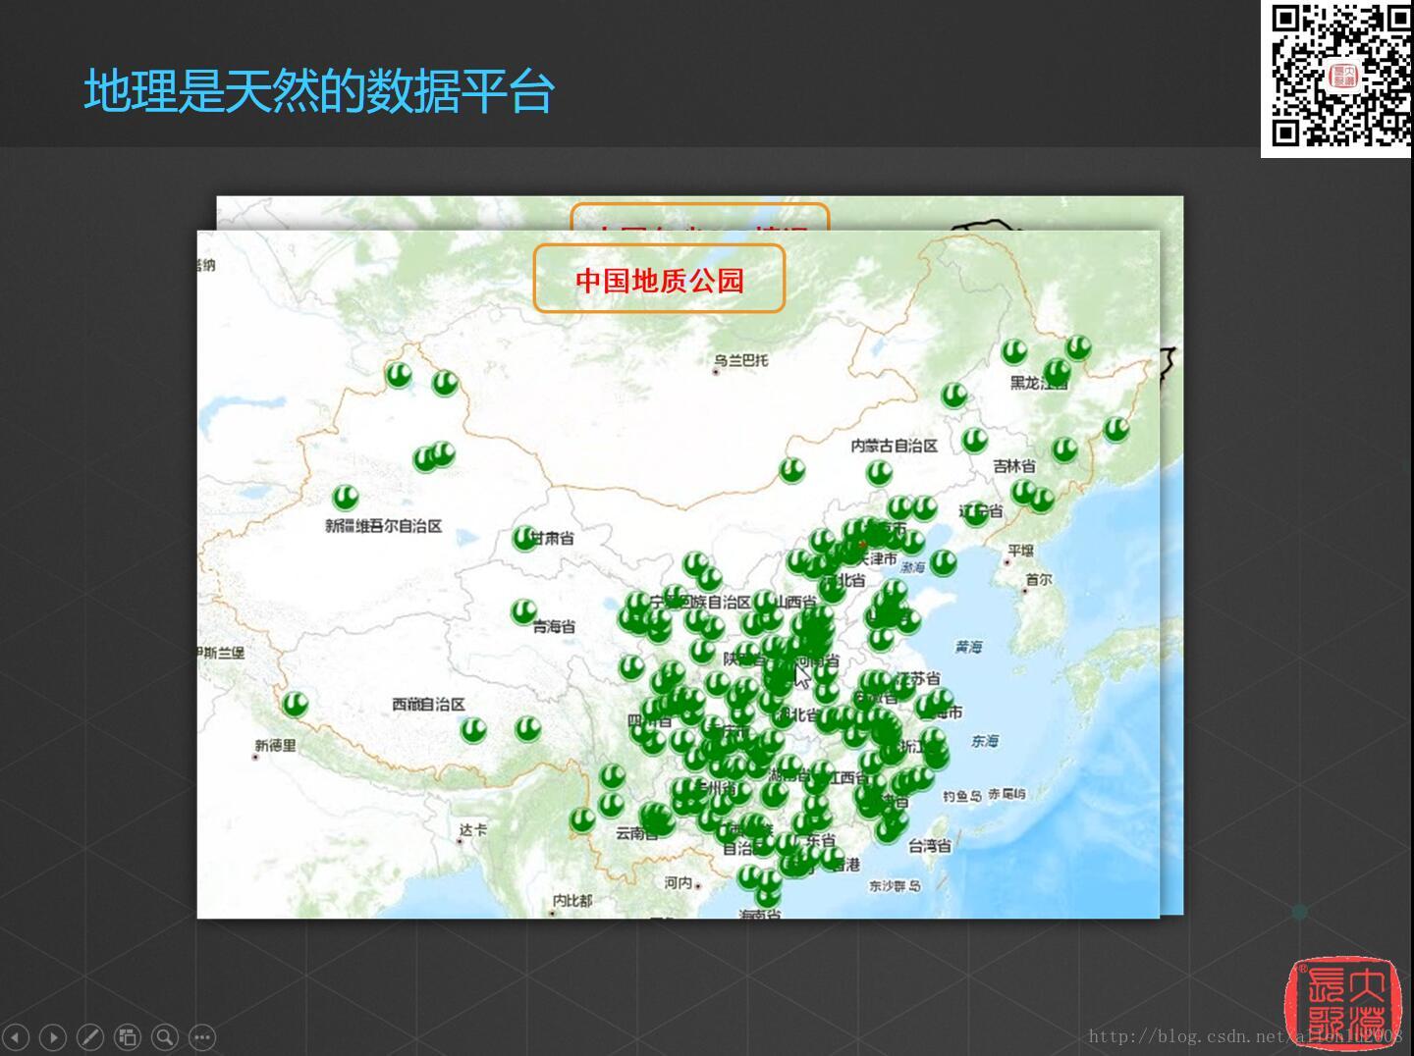Click the green marker beside 青海省 label
1414x1056 pixels.
tap(523, 611)
